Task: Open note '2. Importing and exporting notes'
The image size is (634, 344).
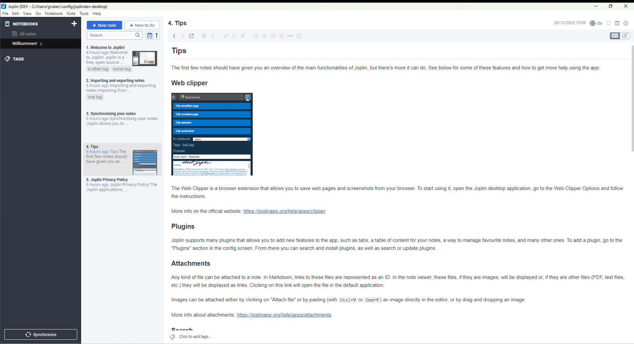Action: (x=122, y=93)
